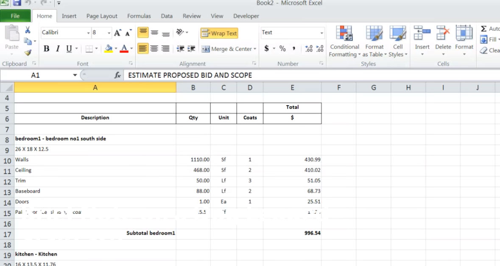Click the Insert Function fx icon
500x266 pixels.
(117, 75)
